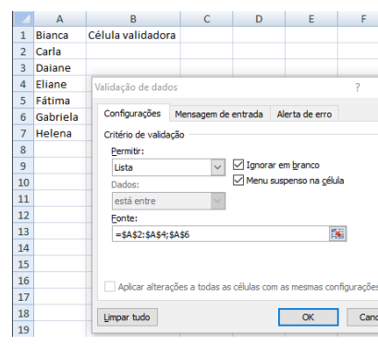Viewport: 378px width, 346px height.
Task: Check Aplicar alterações a todas as células
Action: click(x=110, y=287)
